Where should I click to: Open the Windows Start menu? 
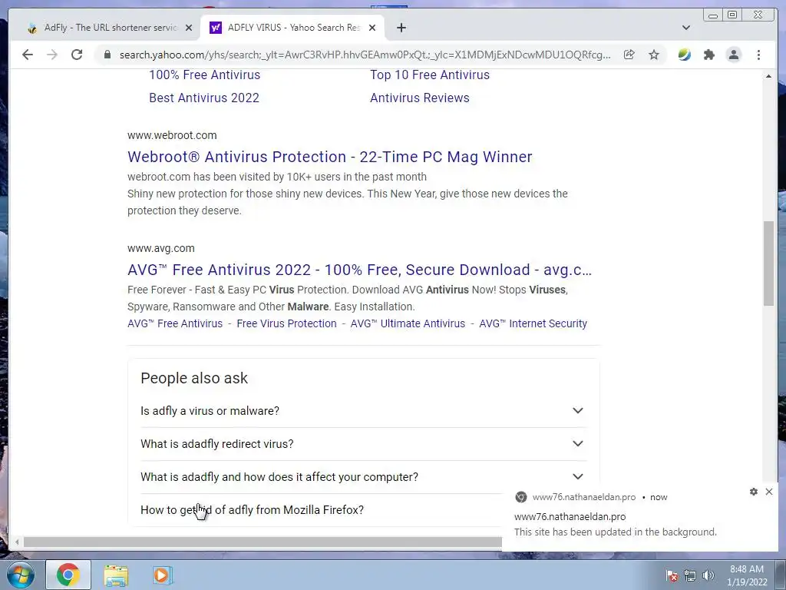click(21, 575)
